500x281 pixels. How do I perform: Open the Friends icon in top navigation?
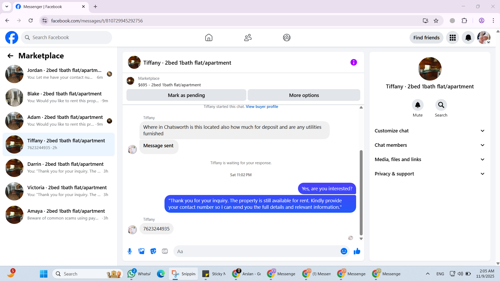(248, 38)
